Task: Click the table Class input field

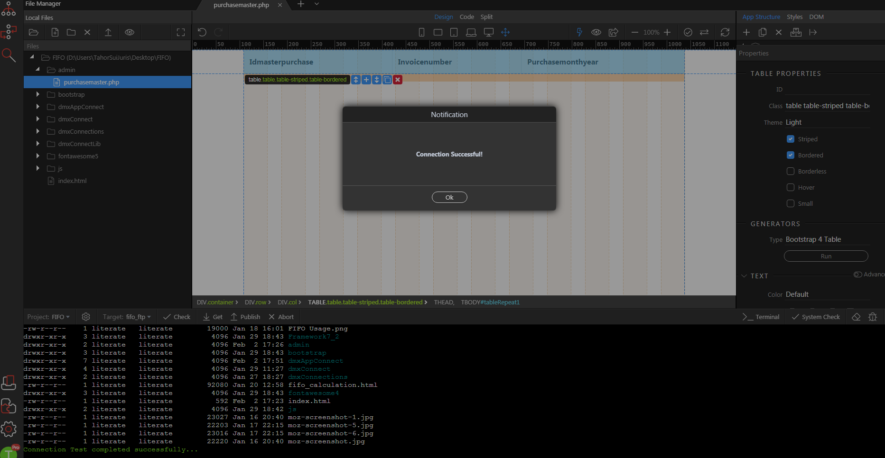Action: [827, 106]
